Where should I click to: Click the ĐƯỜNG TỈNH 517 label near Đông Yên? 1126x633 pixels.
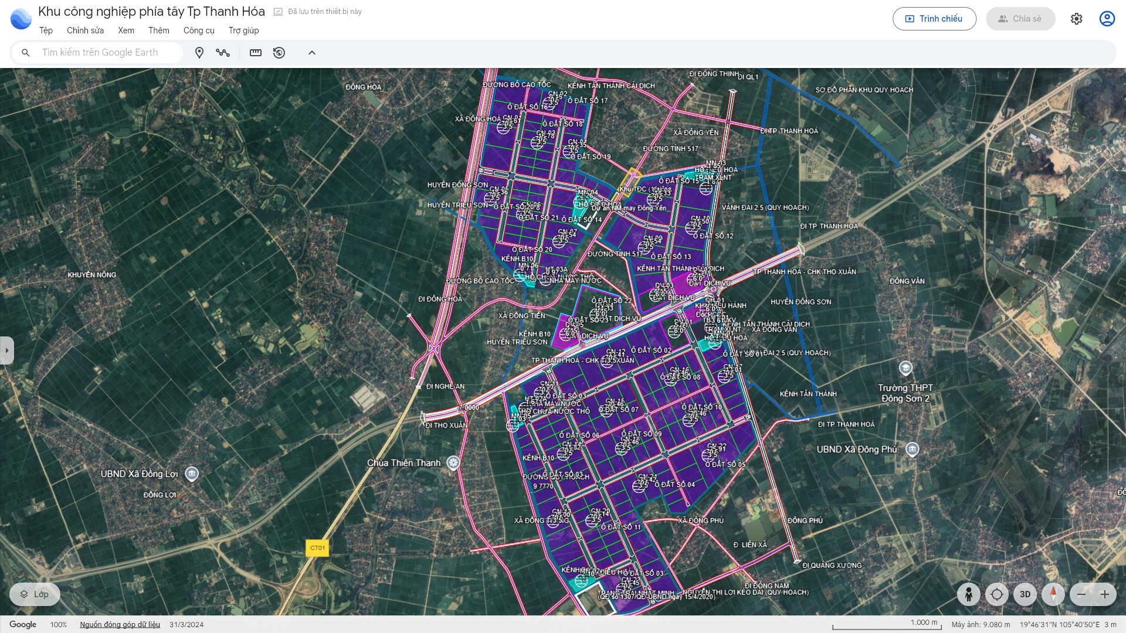point(670,149)
